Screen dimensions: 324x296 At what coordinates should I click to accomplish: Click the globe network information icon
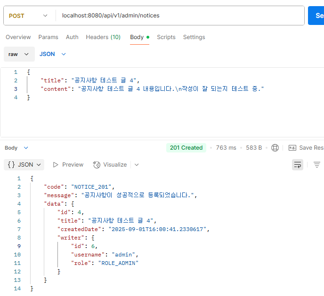(x=275, y=148)
